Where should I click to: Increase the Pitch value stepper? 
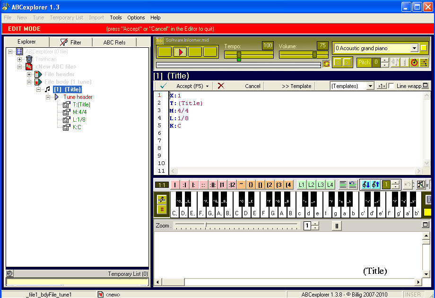(x=385, y=60)
